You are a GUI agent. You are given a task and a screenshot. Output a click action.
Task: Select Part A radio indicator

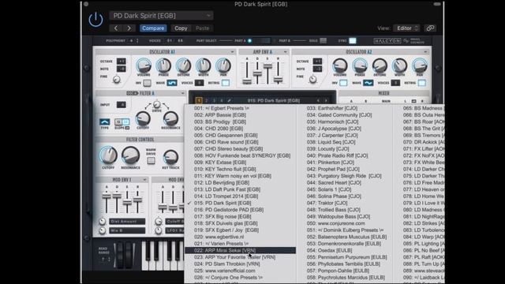pyautogui.click(x=249, y=41)
